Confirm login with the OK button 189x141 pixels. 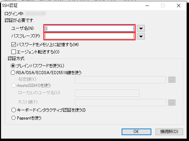point(136,132)
